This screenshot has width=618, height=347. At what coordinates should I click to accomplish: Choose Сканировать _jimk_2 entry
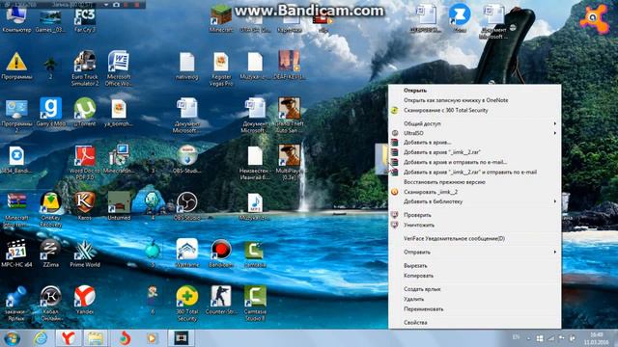(474, 192)
